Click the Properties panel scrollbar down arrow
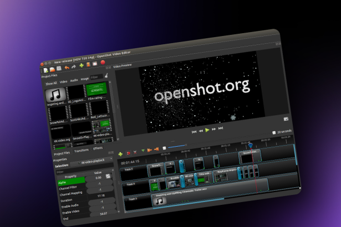 (x=119, y=211)
